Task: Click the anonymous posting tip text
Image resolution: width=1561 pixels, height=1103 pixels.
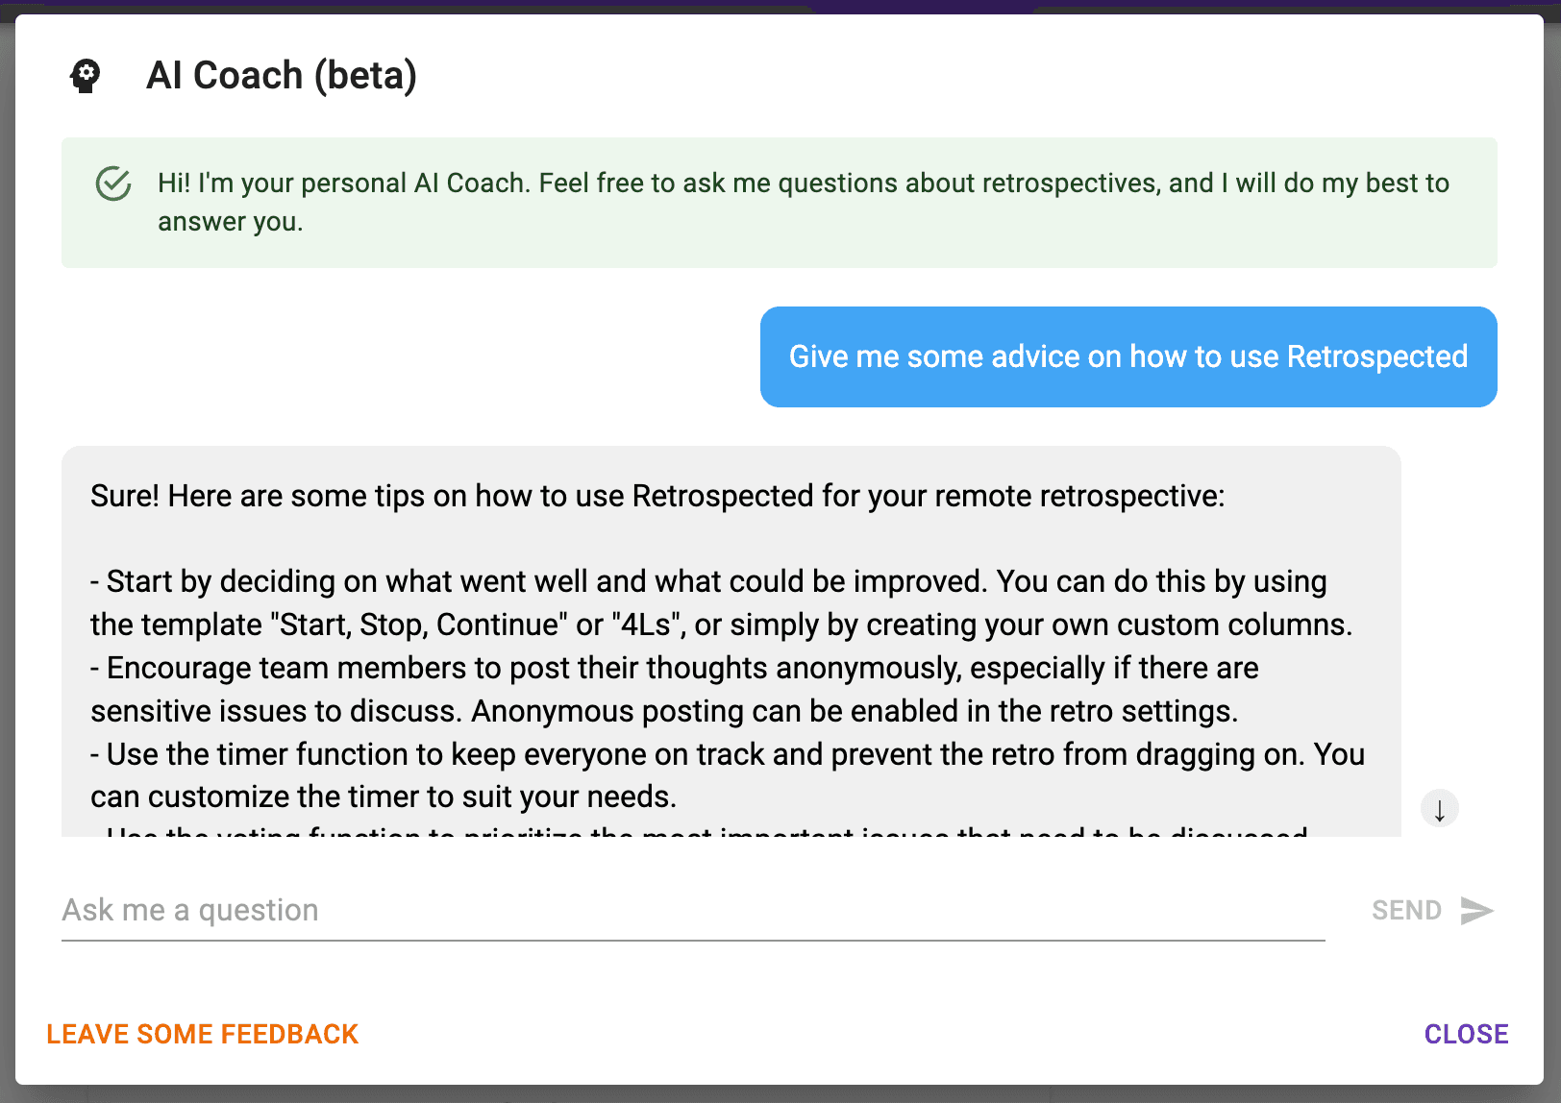Action: click(675, 690)
